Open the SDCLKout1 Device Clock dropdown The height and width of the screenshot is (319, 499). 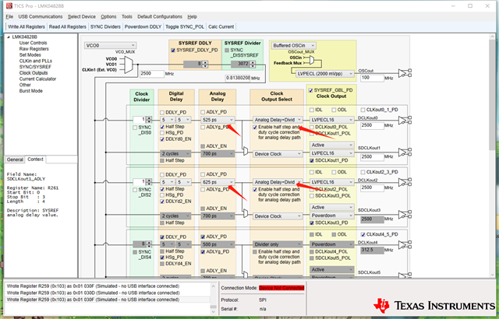coord(278,154)
